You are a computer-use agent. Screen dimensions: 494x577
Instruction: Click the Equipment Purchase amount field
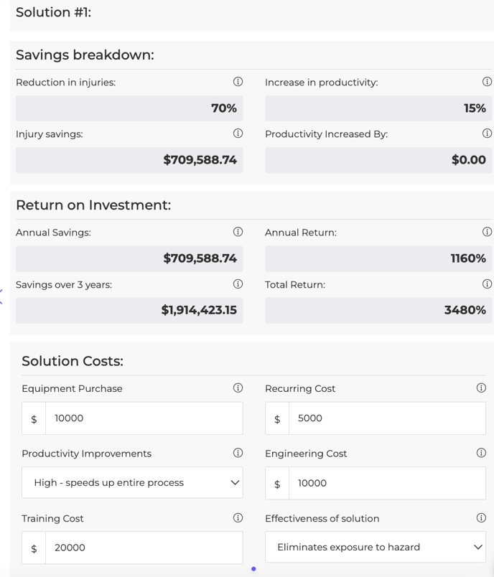144,418
